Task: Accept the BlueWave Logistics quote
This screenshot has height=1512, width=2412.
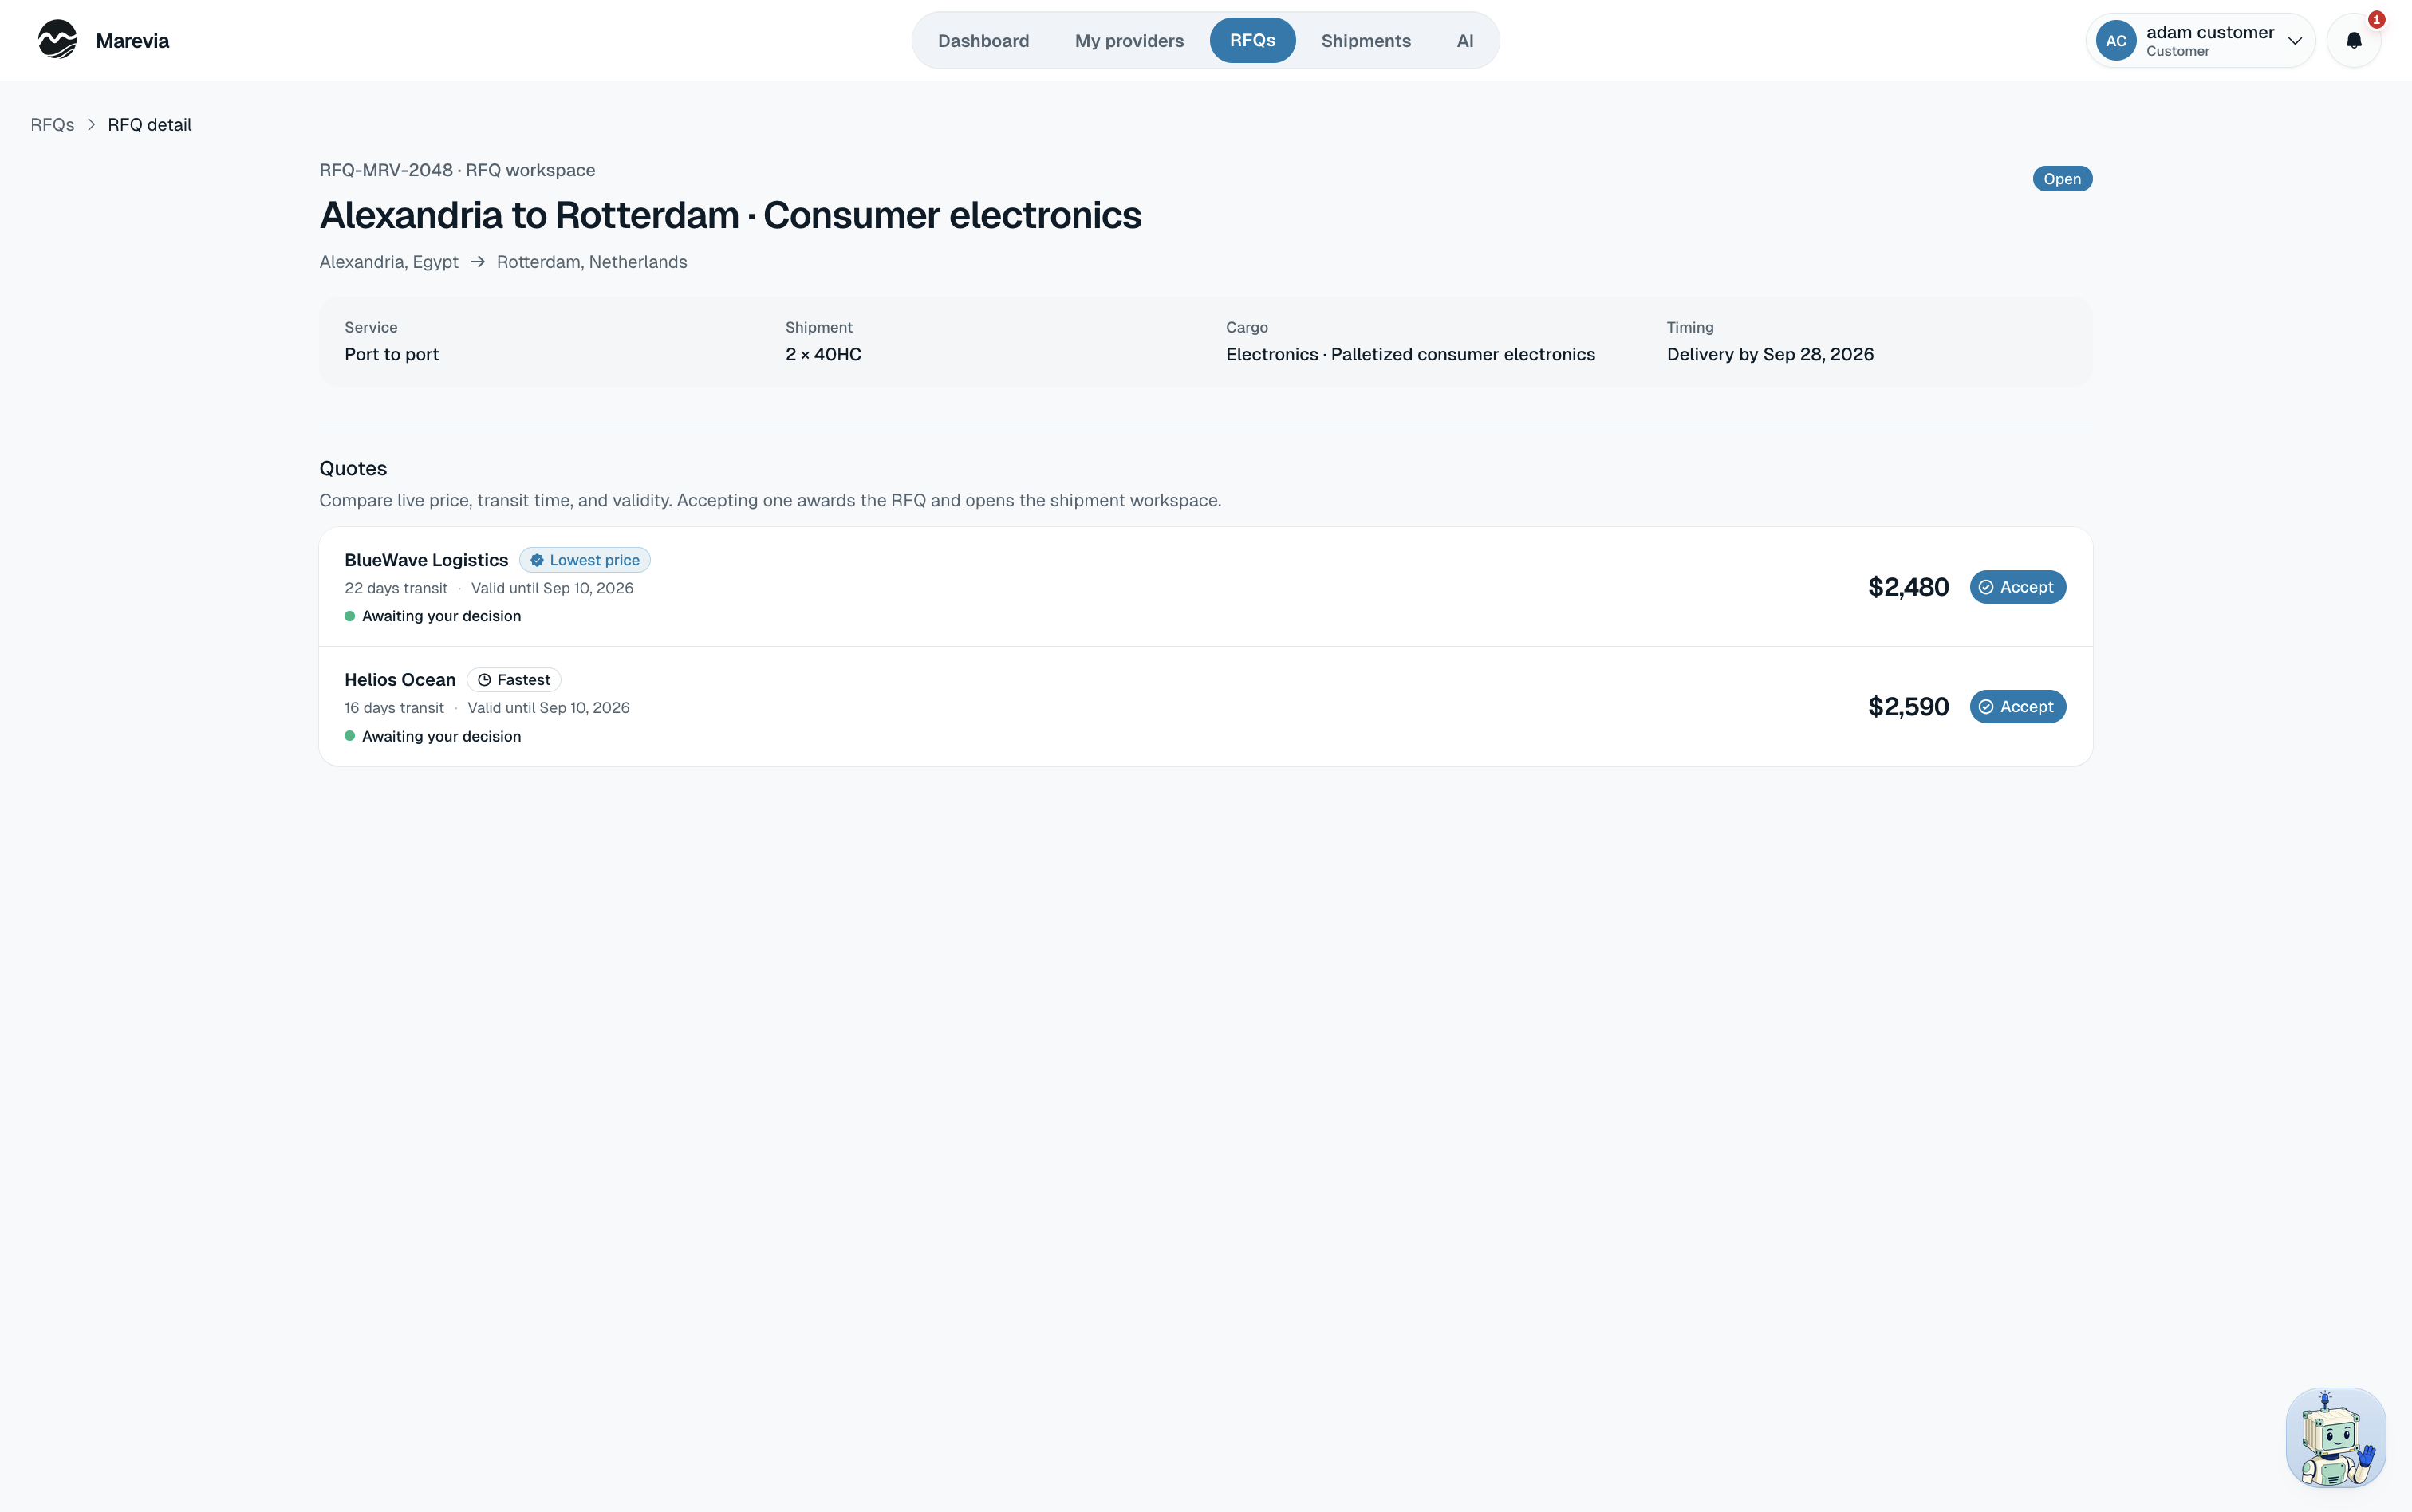Action: [x=2017, y=587]
